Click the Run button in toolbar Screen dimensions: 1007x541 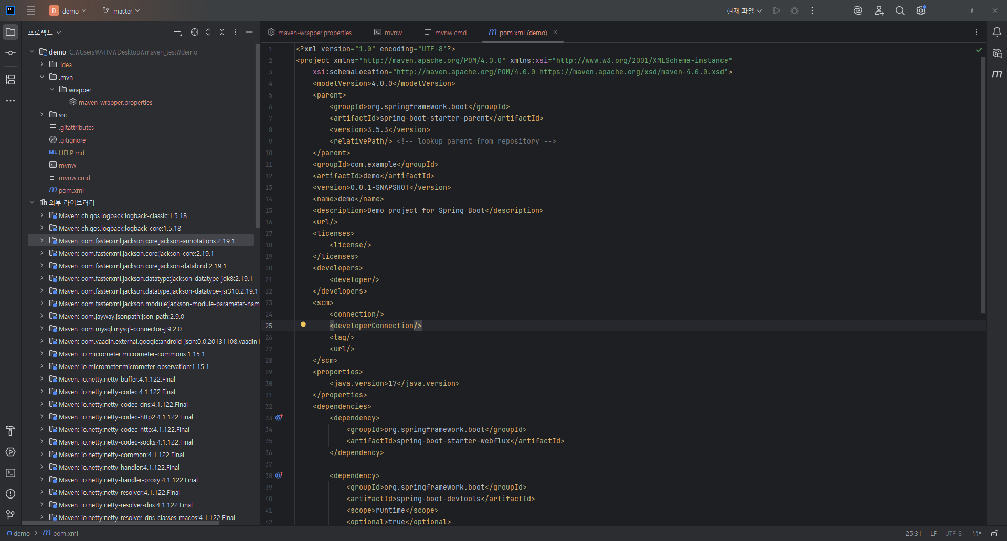coord(777,10)
